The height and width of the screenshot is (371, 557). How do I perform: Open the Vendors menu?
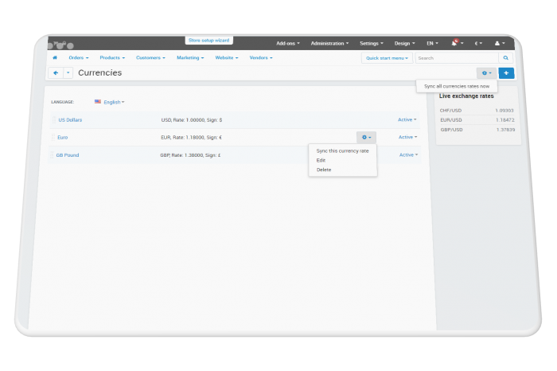261,57
